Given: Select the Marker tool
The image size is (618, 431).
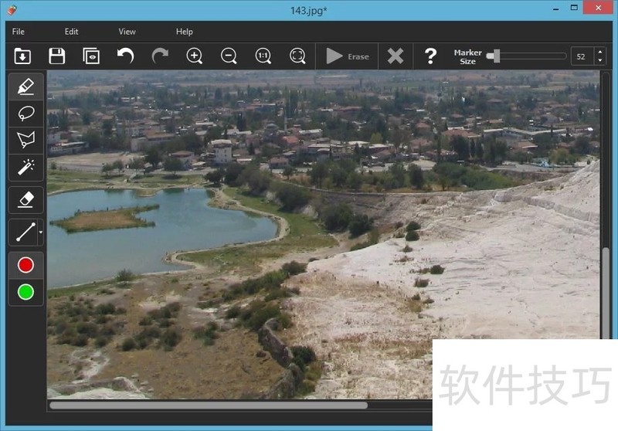Looking at the screenshot, I should (x=25, y=86).
